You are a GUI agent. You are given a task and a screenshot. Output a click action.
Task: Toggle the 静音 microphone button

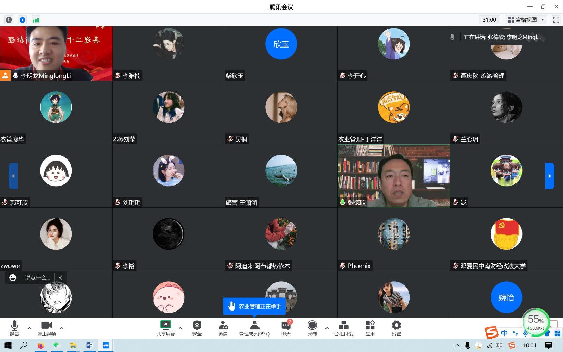pos(14,328)
